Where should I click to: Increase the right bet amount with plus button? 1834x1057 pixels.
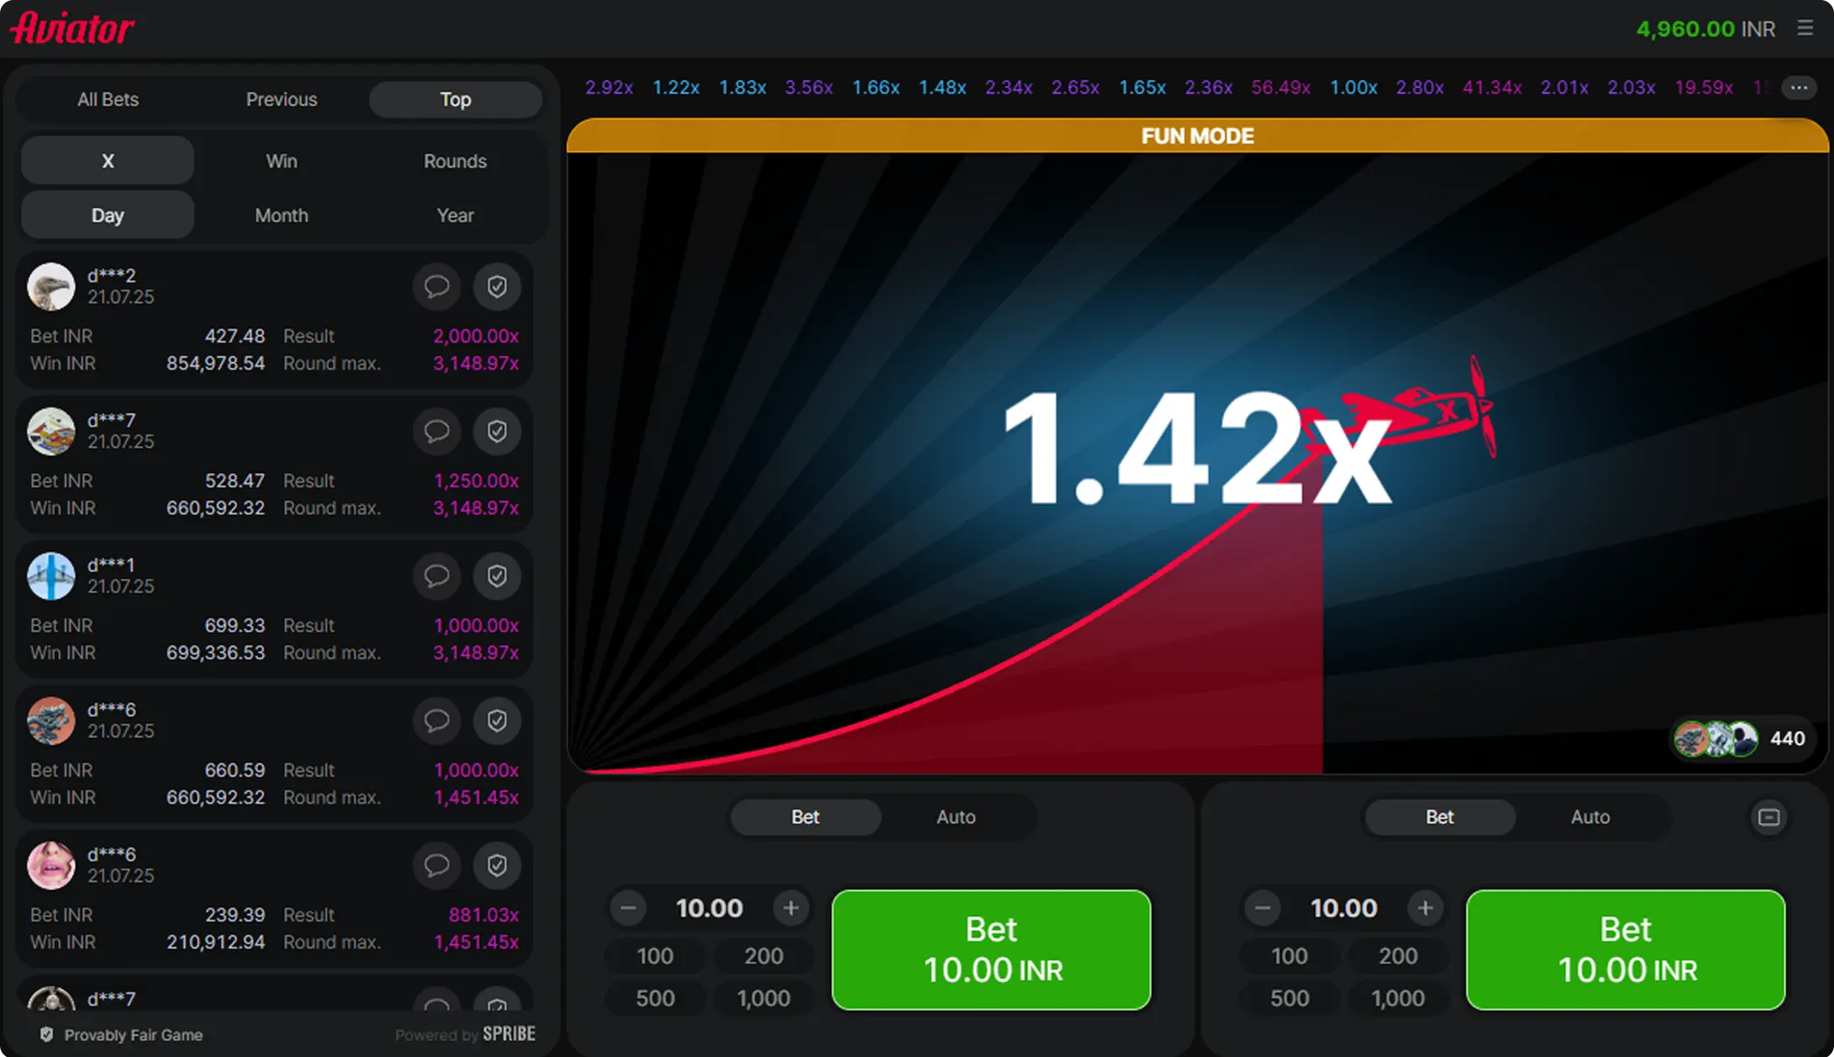[x=1425, y=908]
